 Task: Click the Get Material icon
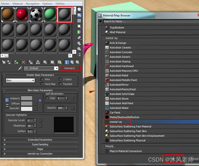[4, 62]
